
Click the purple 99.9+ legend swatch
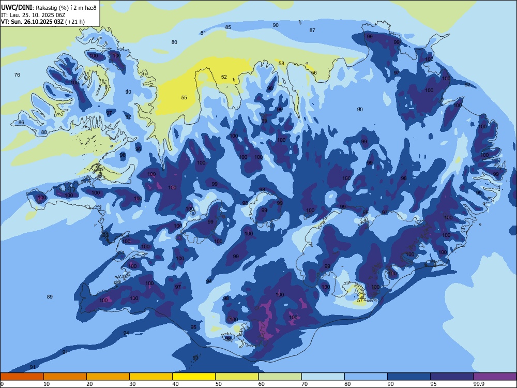tap(495, 377)
